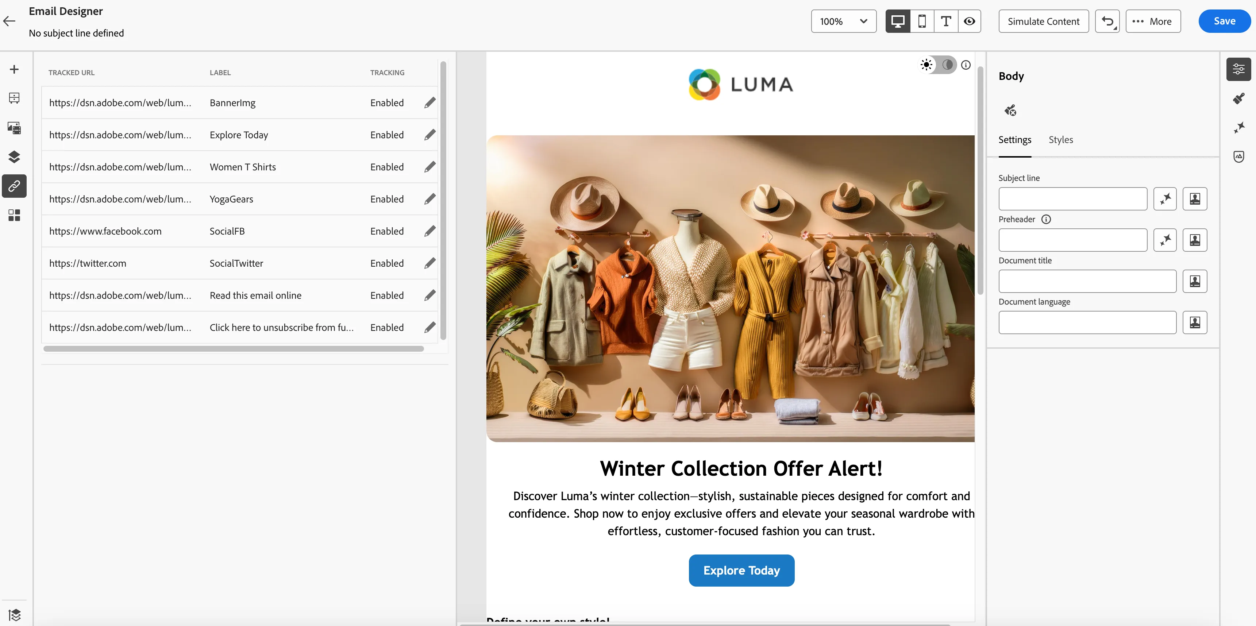This screenshot has height=626, width=1256.
Task: Click the undo button with dropdown corner
Action: 1107,22
